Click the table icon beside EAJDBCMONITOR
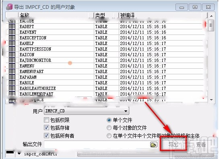This screenshot has height=159, width=219. (12, 60)
